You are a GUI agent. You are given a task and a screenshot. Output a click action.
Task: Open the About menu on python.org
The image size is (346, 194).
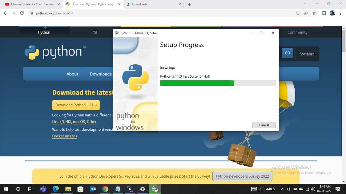[72, 74]
